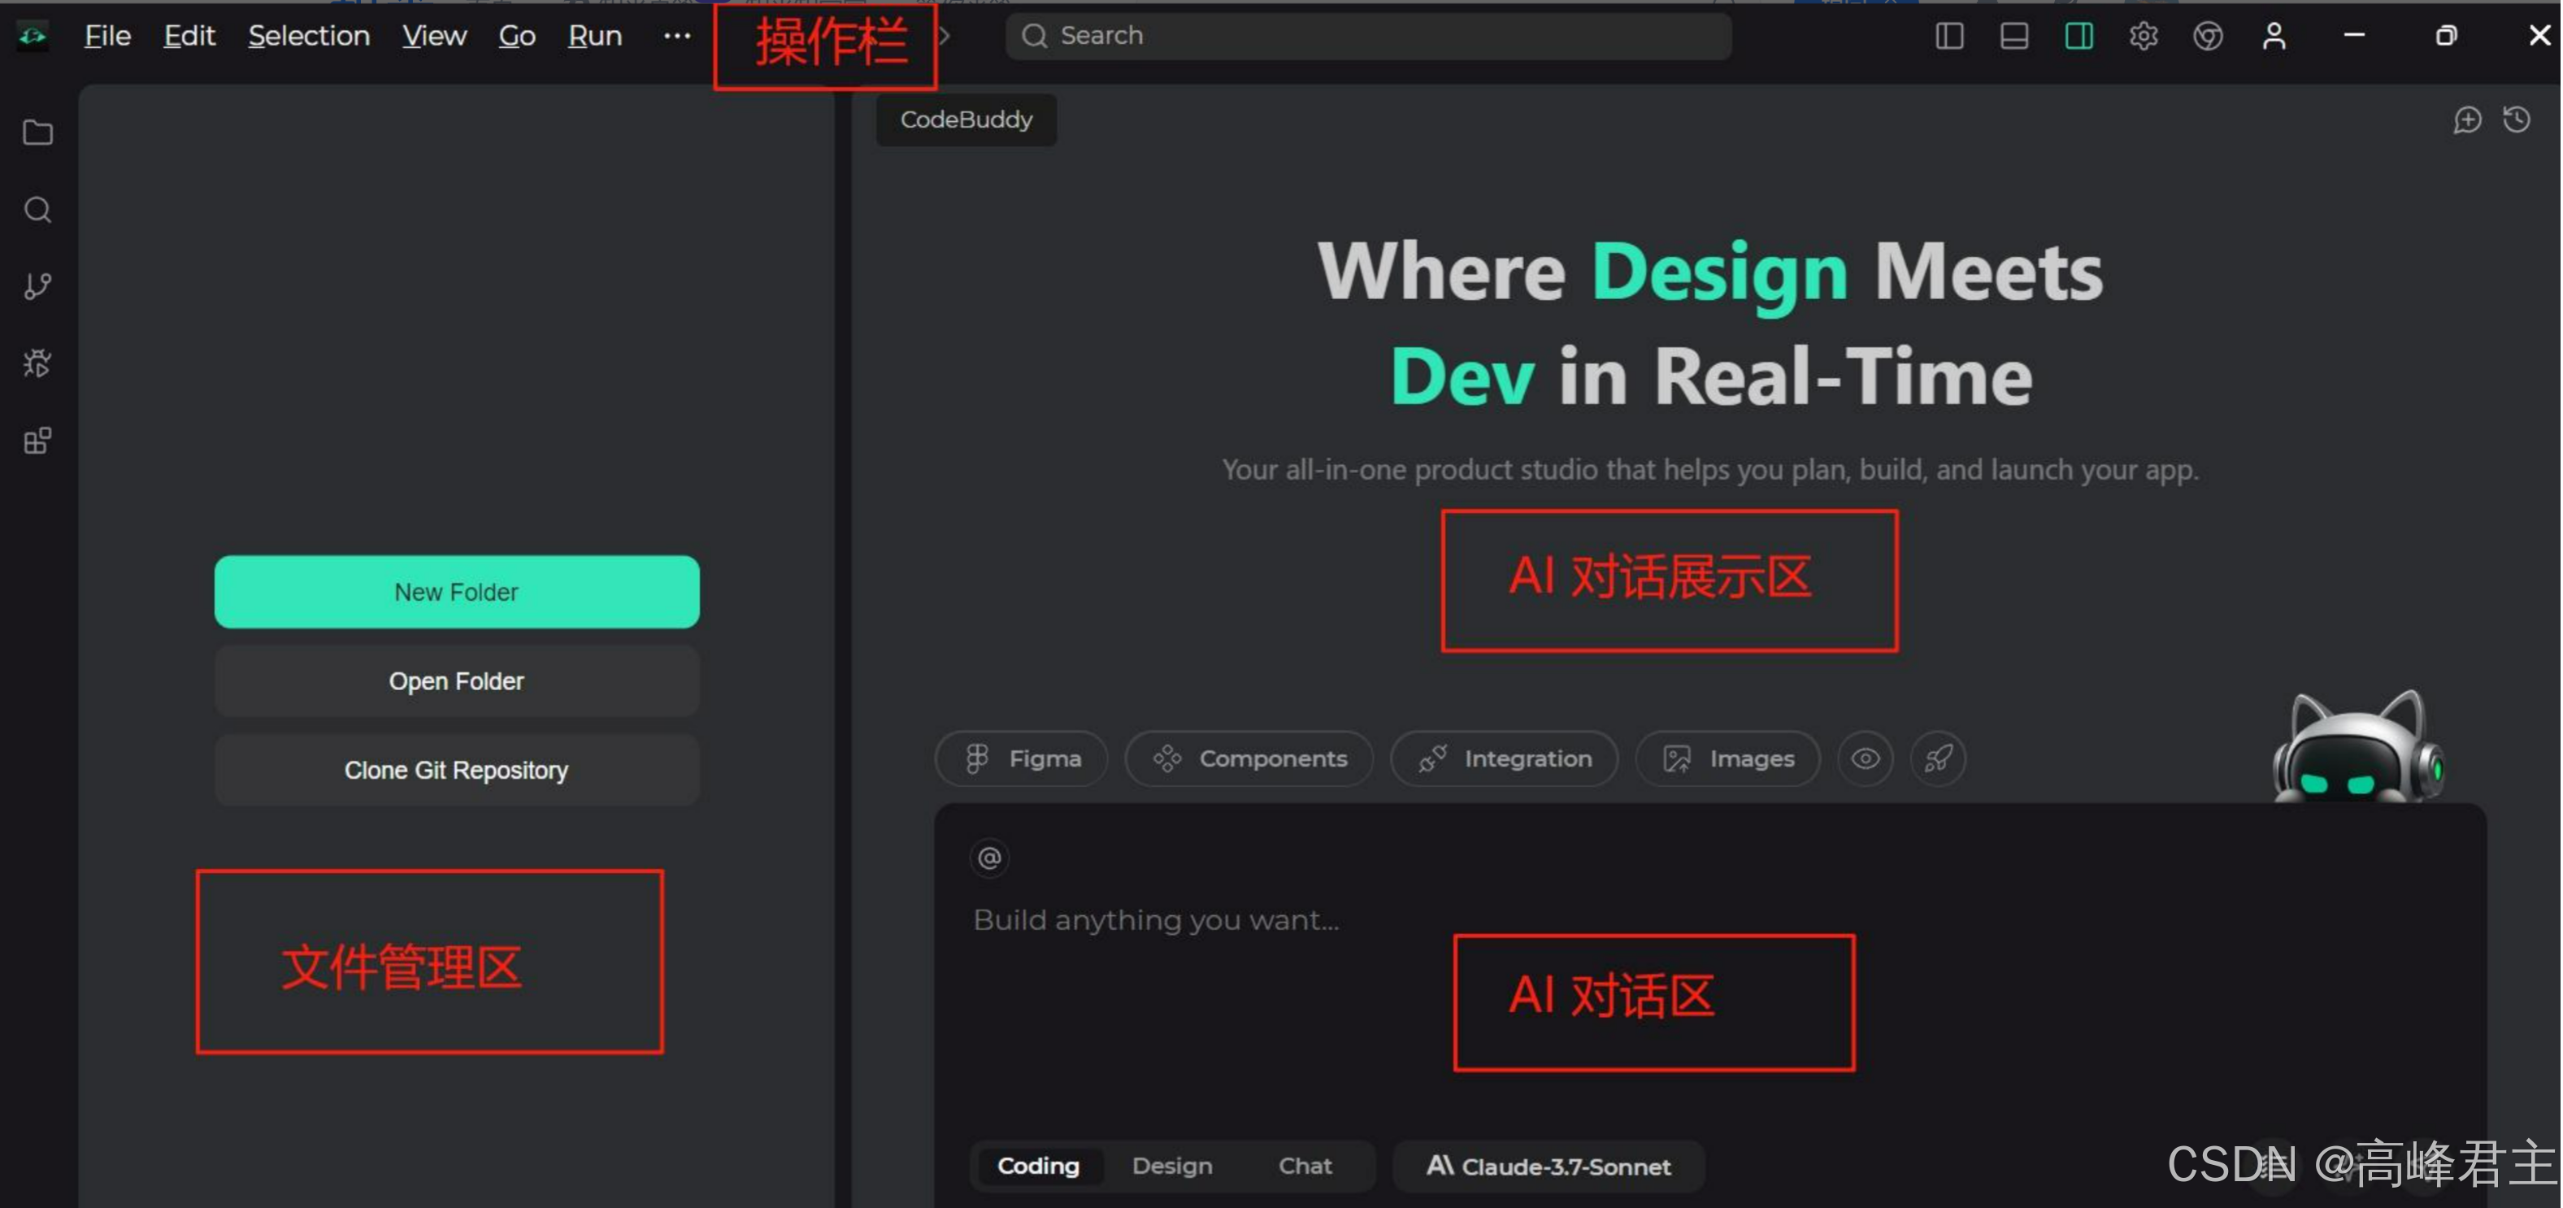Click Clone Git Repository button
This screenshot has width=2563, height=1208.
click(x=457, y=770)
